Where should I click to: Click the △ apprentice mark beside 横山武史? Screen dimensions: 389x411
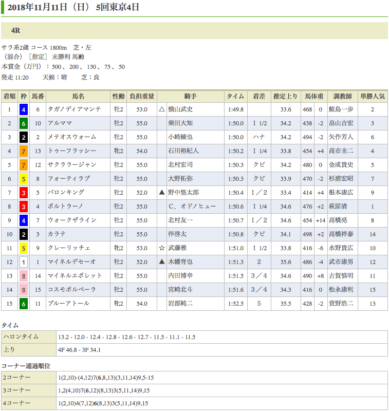(162, 109)
